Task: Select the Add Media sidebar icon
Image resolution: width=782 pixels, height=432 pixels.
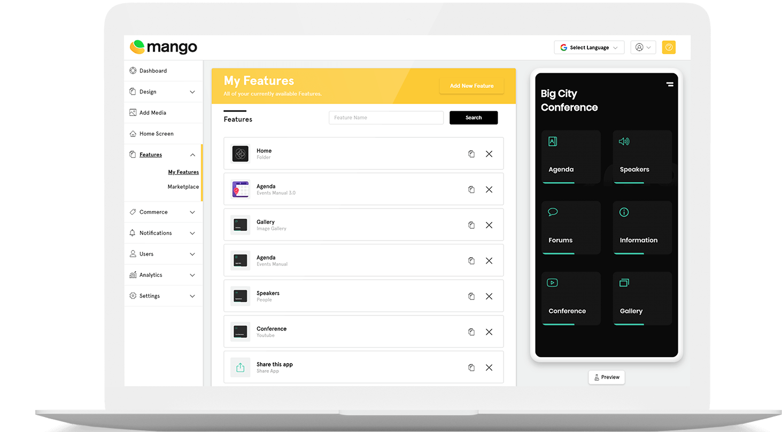Action: click(133, 112)
